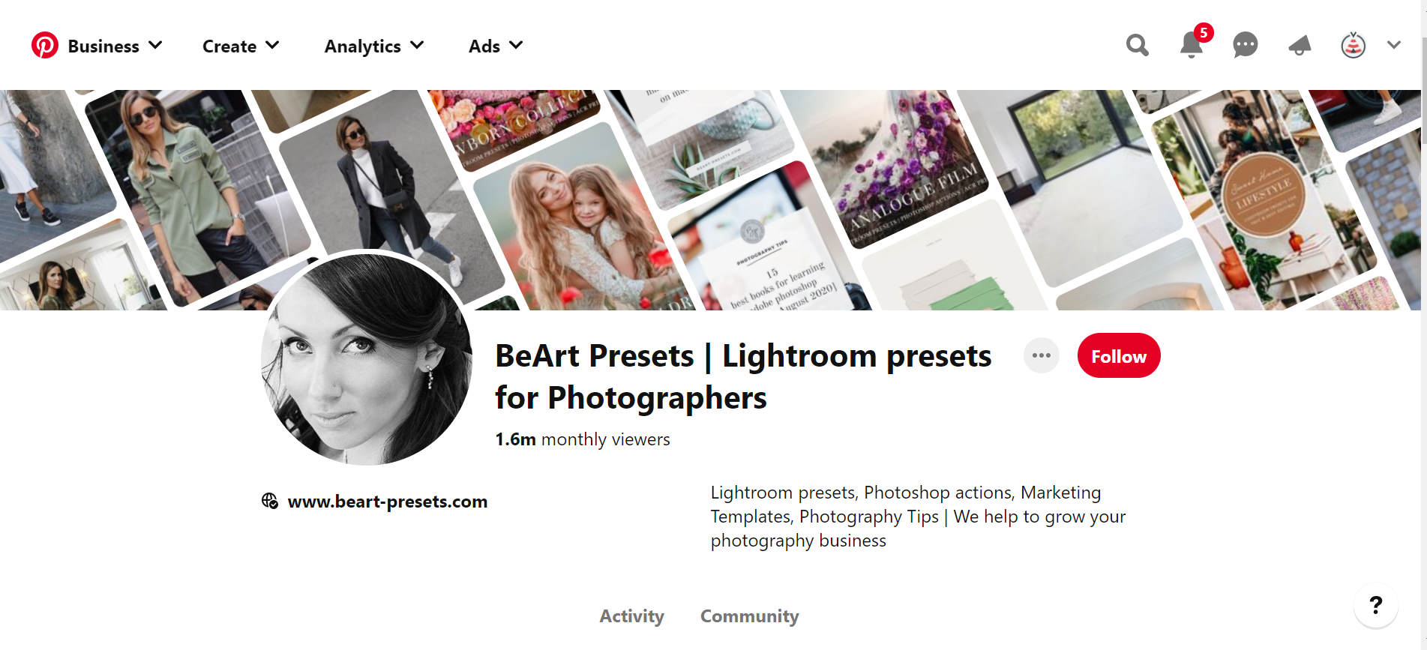Follow the BeArt Presets profile
Screen dimensions: 1427x650
pos(1118,356)
